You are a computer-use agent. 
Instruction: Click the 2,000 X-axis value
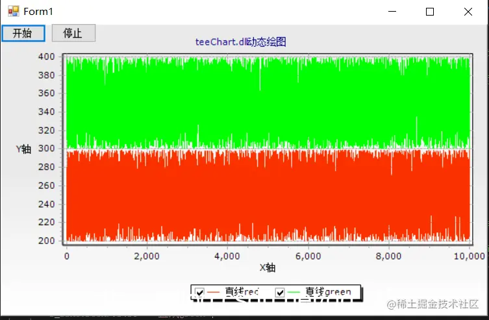click(147, 256)
